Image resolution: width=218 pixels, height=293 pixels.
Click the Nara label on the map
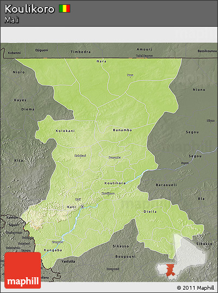[101, 61]
